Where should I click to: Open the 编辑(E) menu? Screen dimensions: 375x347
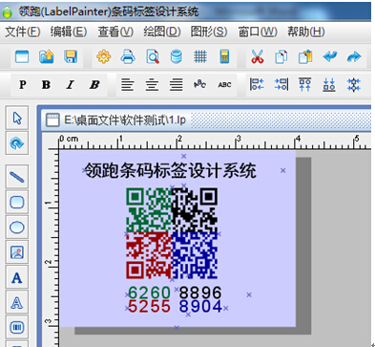tap(69, 32)
